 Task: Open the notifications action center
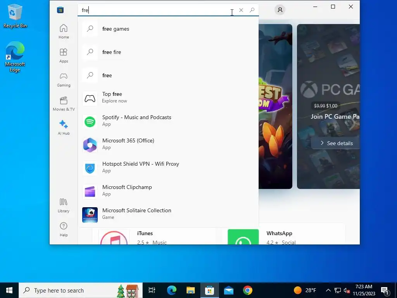[x=385, y=290]
